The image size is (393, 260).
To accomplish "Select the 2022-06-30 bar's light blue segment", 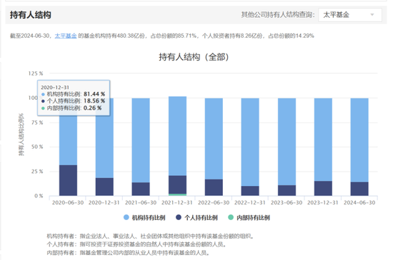I will (214, 139).
